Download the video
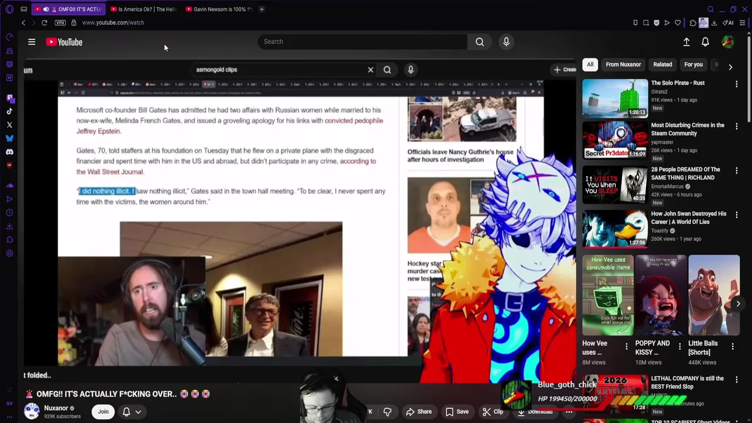Viewport: 752px width, 423px height. coord(534,412)
